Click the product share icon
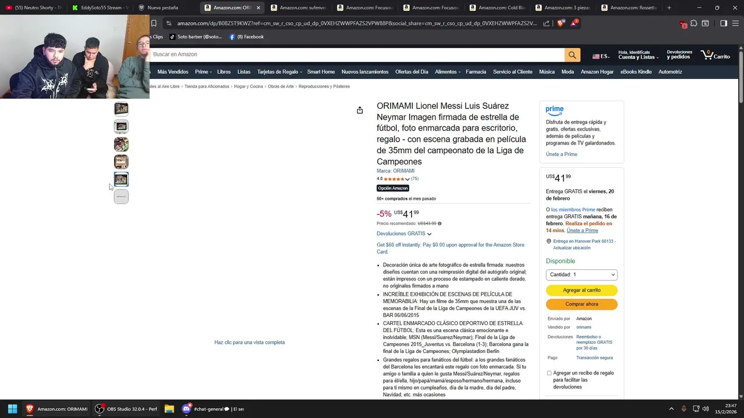744x418 pixels. tap(360, 110)
